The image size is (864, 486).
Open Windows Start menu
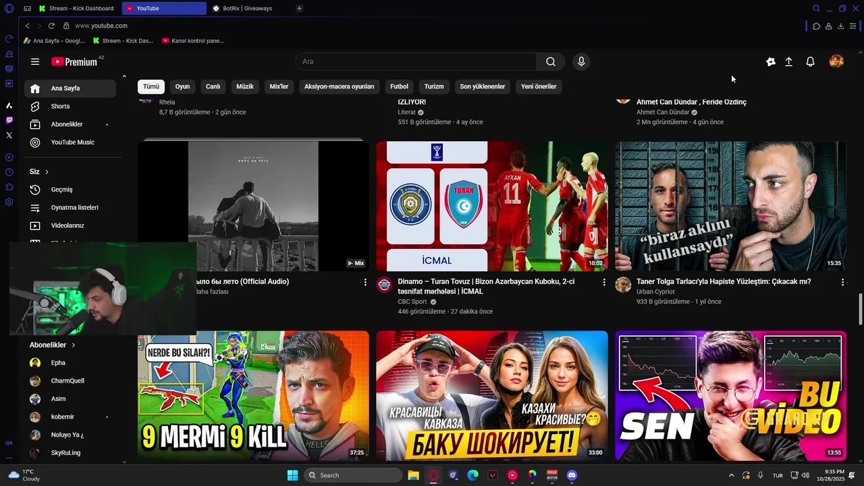292,475
